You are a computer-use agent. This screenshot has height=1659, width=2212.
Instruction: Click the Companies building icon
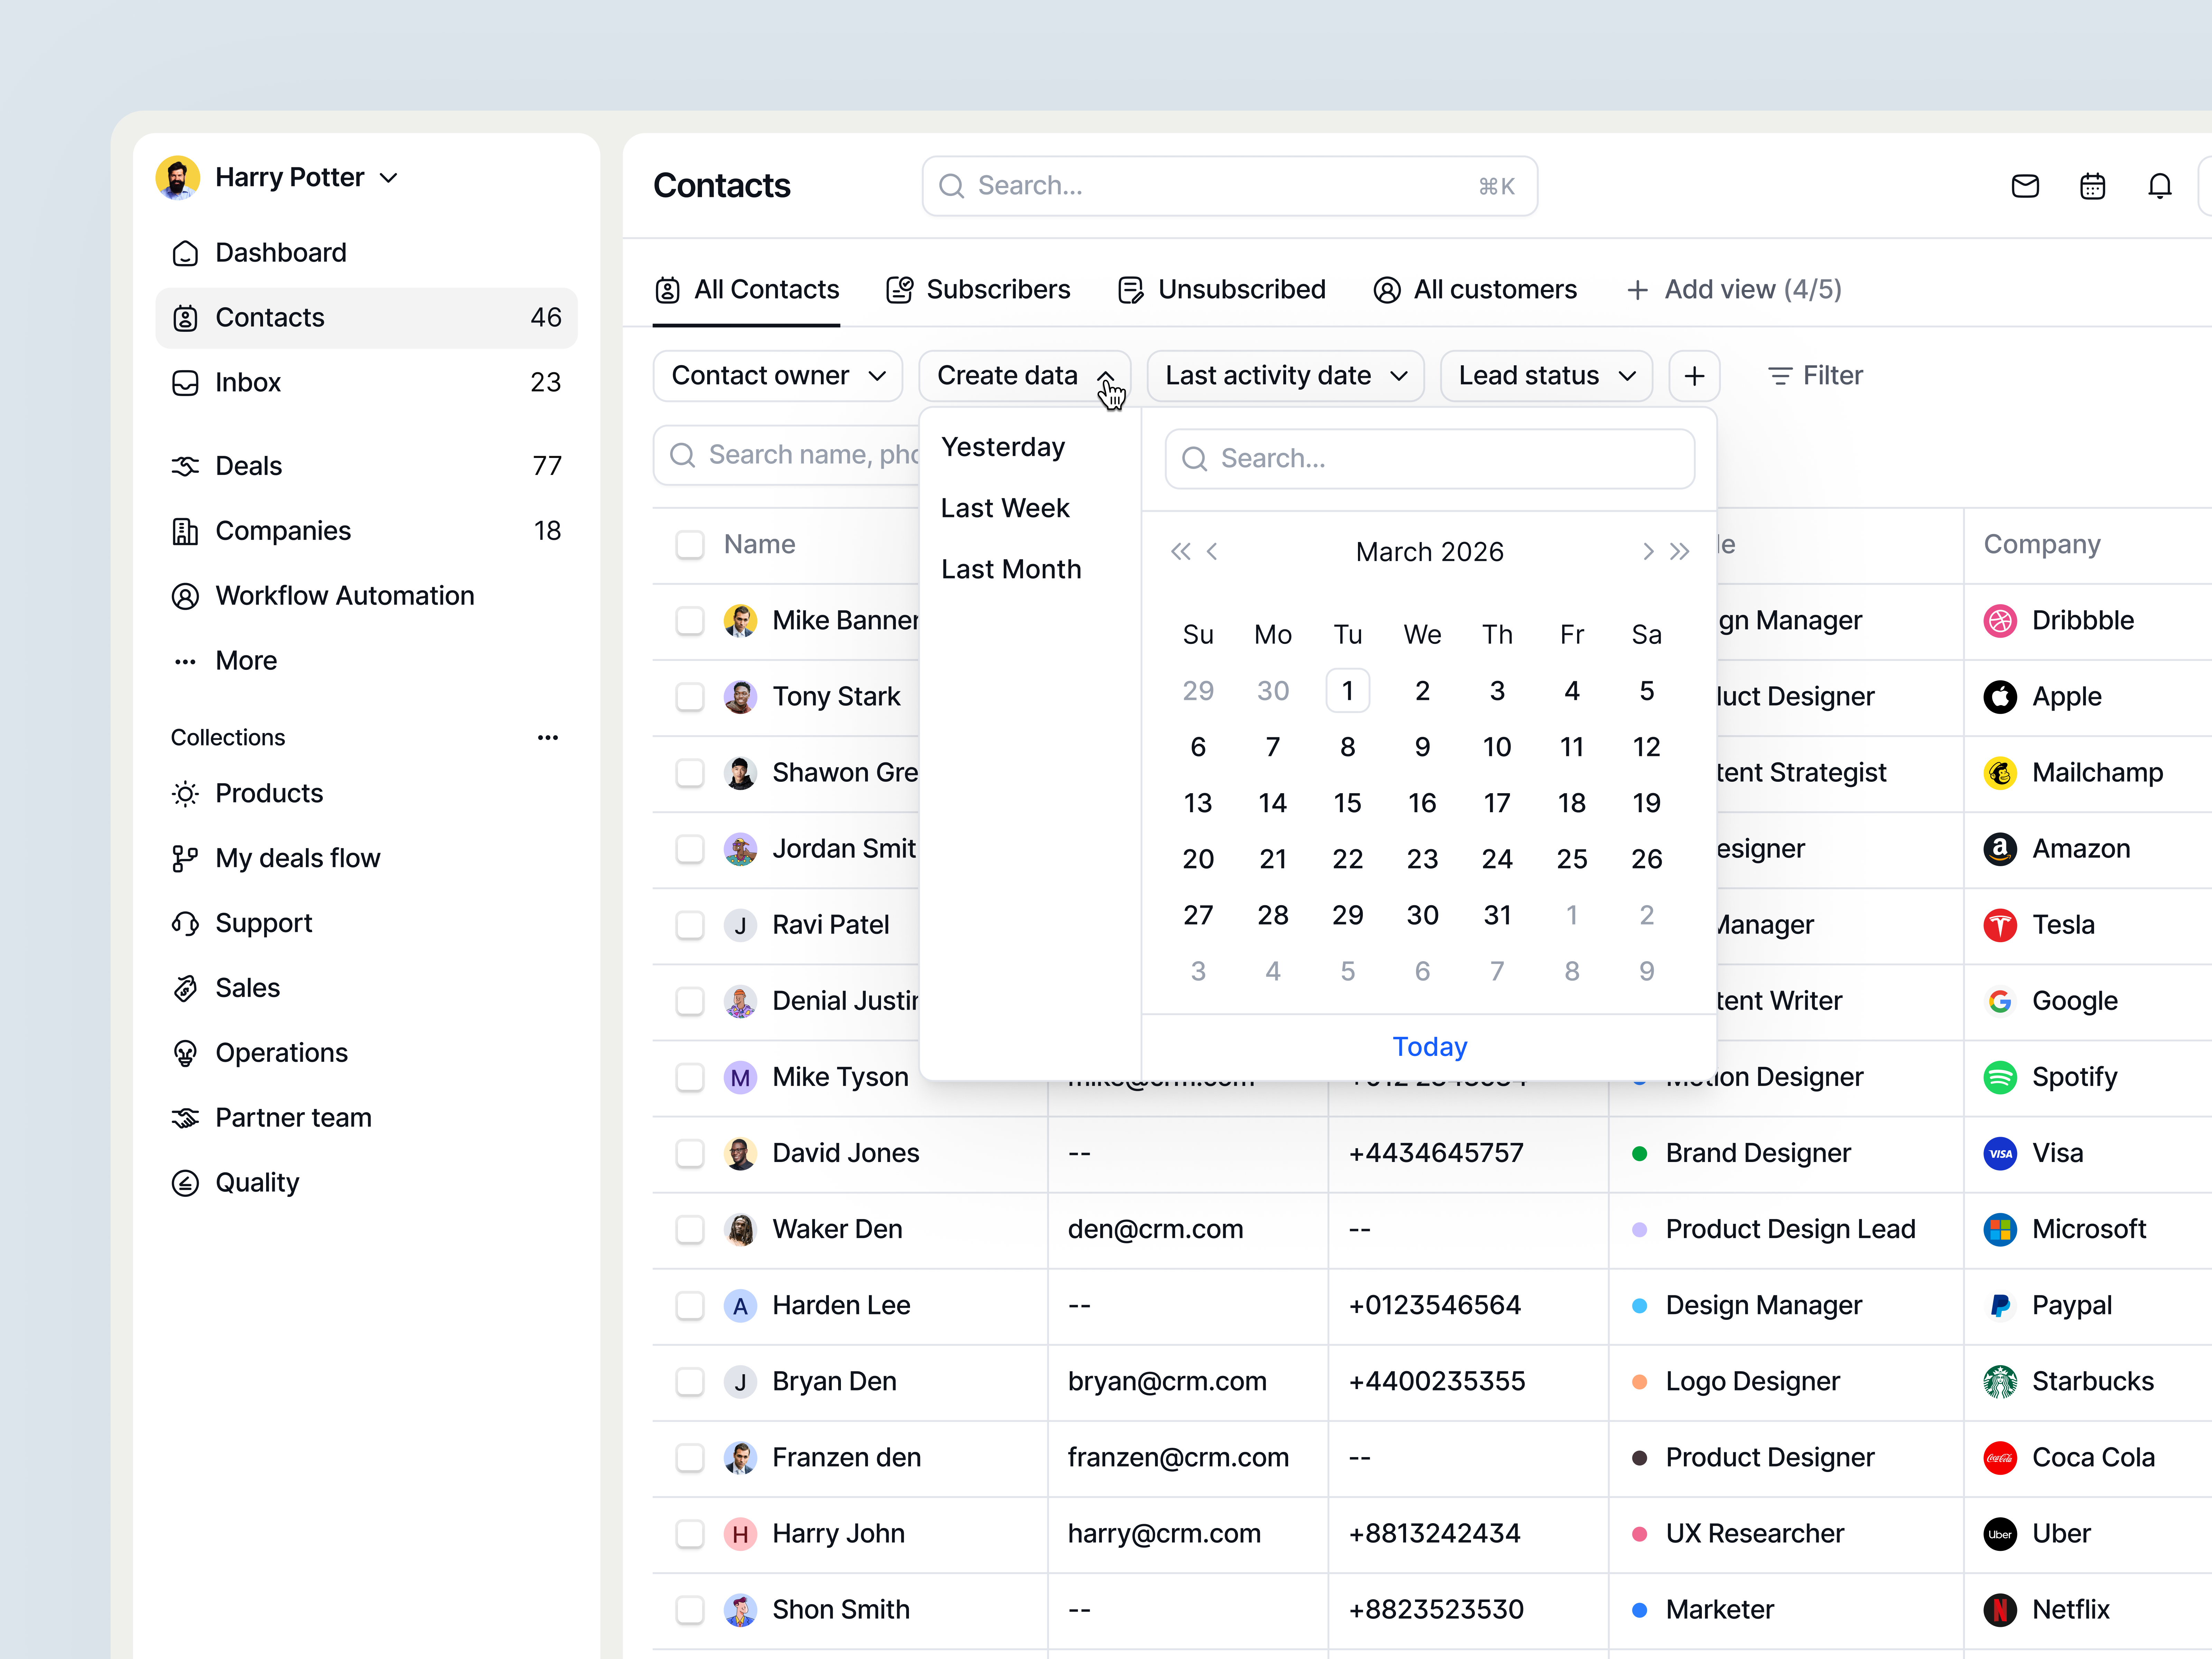click(185, 531)
